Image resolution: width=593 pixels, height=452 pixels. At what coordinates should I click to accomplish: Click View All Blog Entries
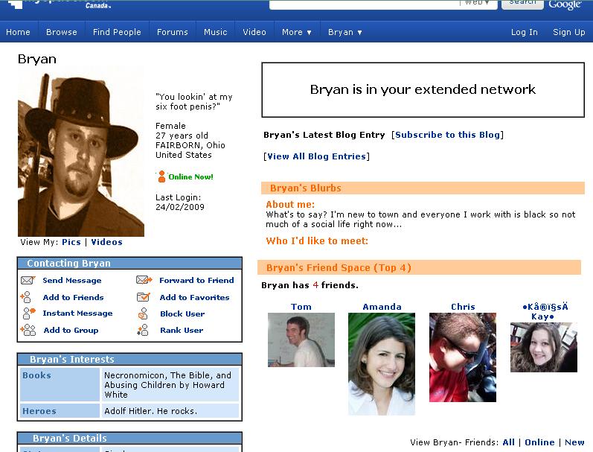click(x=316, y=156)
